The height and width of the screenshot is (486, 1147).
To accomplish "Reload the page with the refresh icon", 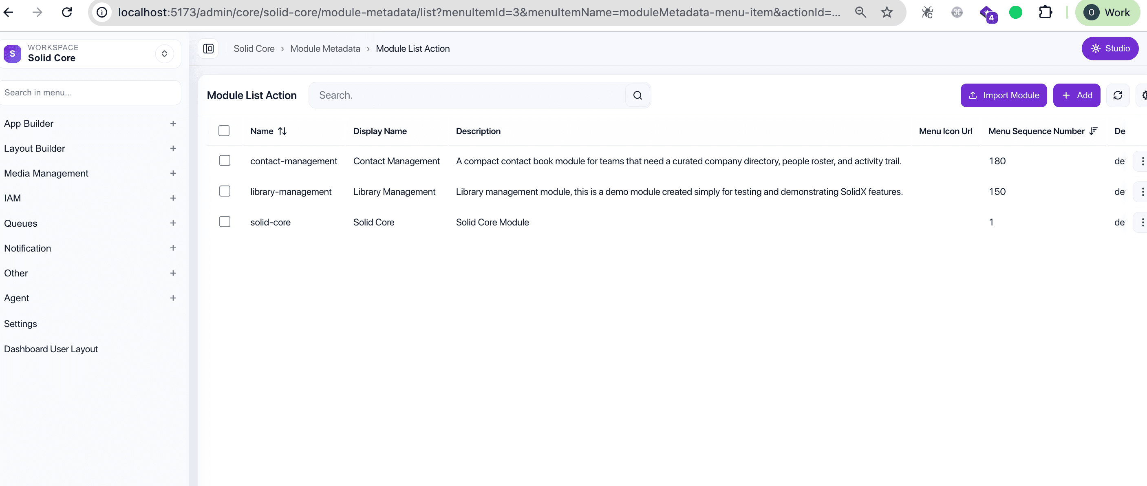I will point(67,12).
